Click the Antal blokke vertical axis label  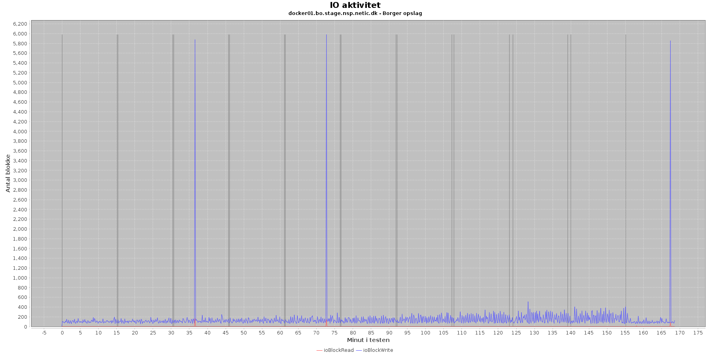pos(8,174)
